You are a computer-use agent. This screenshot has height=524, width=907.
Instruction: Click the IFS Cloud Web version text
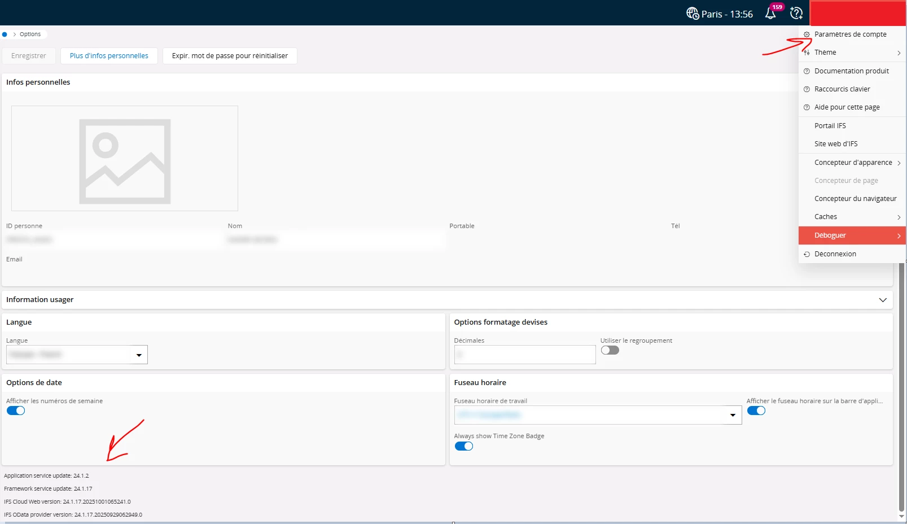[67, 502]
